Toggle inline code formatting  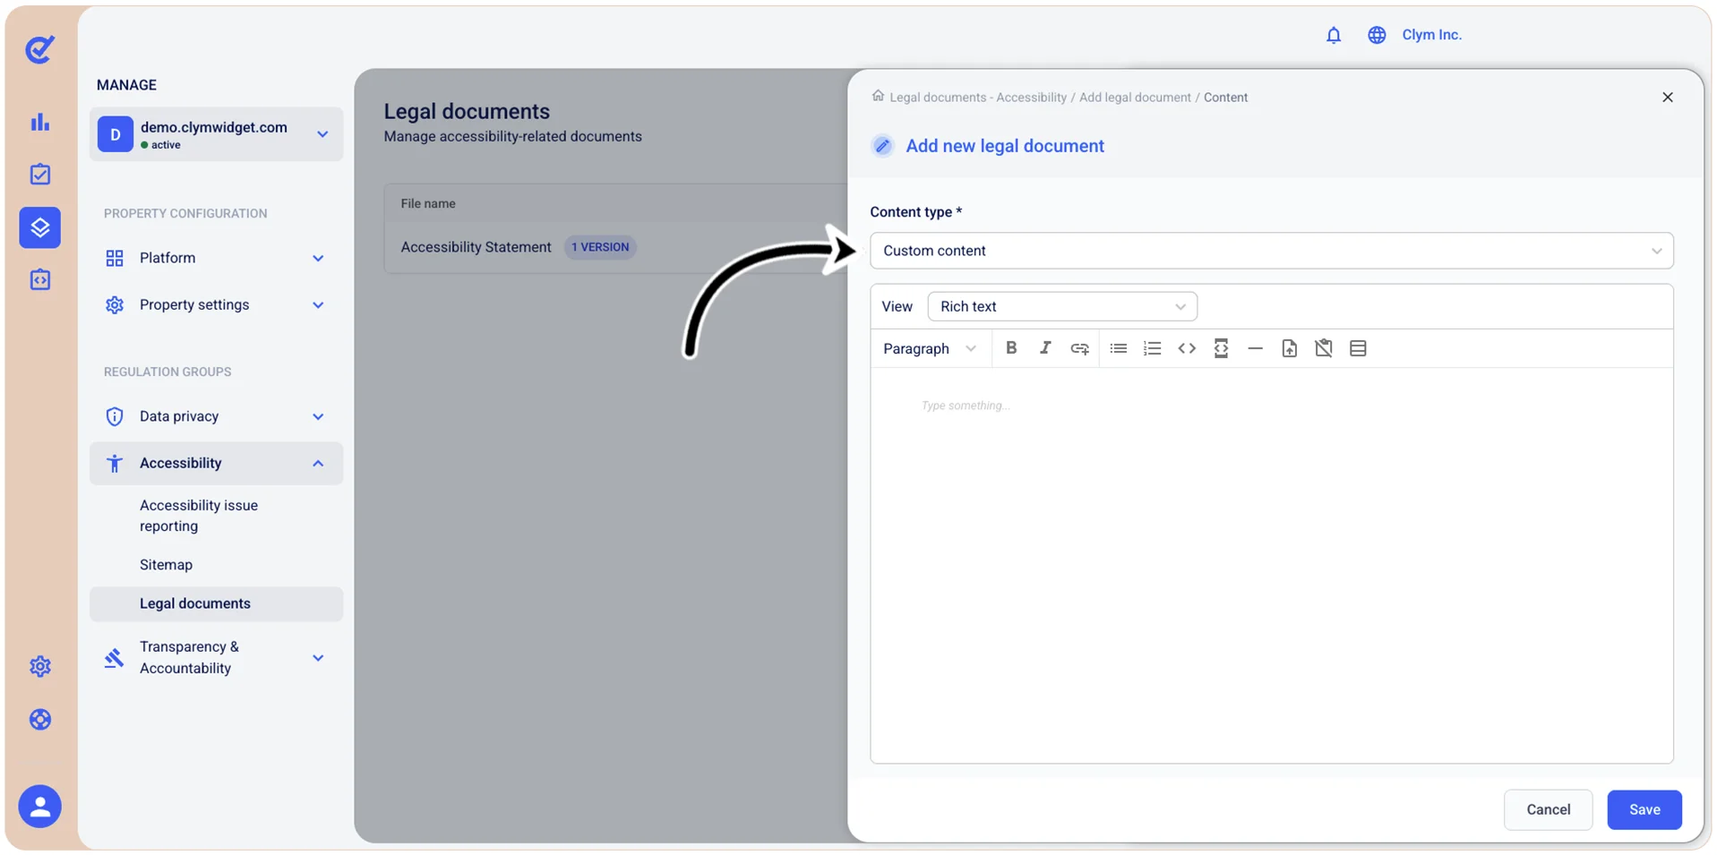pyautogui.click(x=1187, y=348)
